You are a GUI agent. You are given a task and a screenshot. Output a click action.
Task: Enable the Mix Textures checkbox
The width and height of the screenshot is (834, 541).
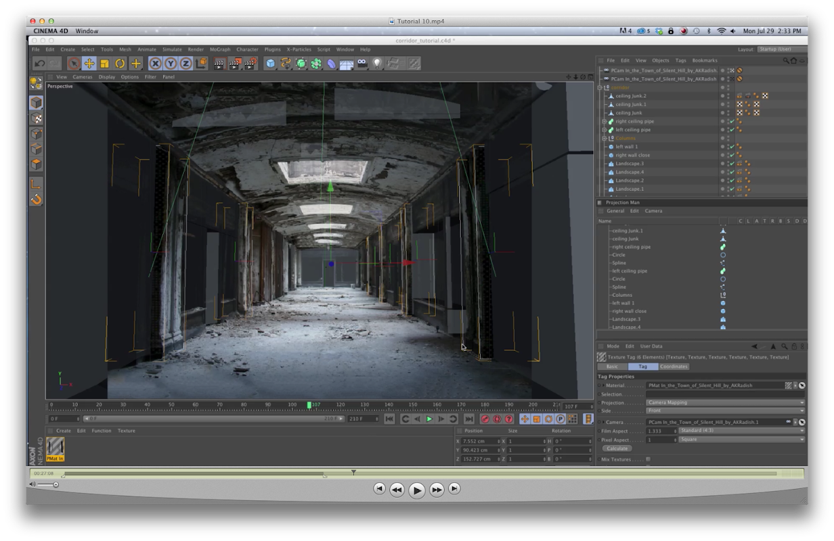pyautogui.click(x=648, y=460)
